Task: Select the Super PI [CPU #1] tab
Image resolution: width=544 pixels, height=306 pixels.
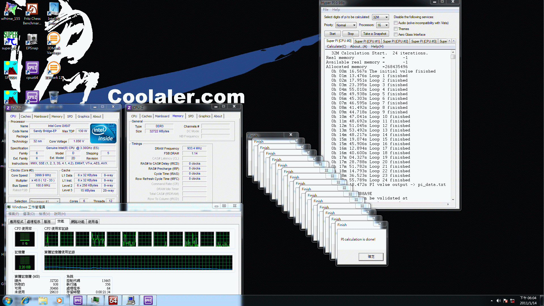Action: pos(367,41)
